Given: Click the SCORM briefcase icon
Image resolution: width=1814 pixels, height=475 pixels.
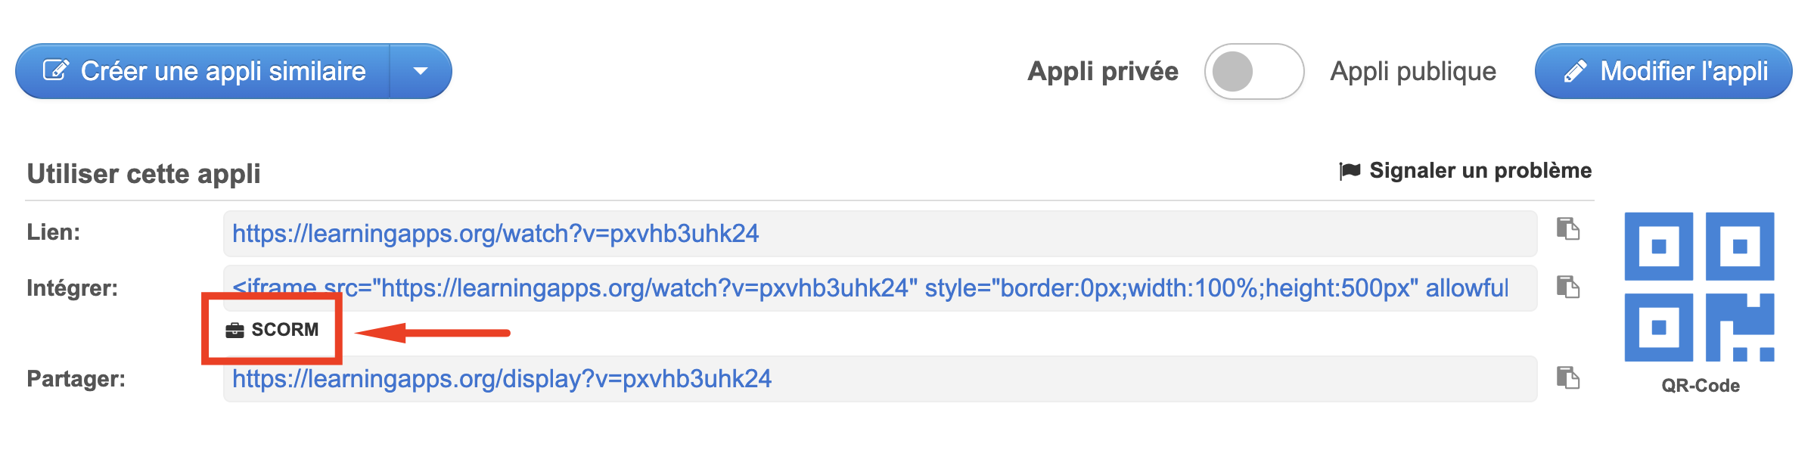Looking at the screenshot, I should (x=235, y=330).
